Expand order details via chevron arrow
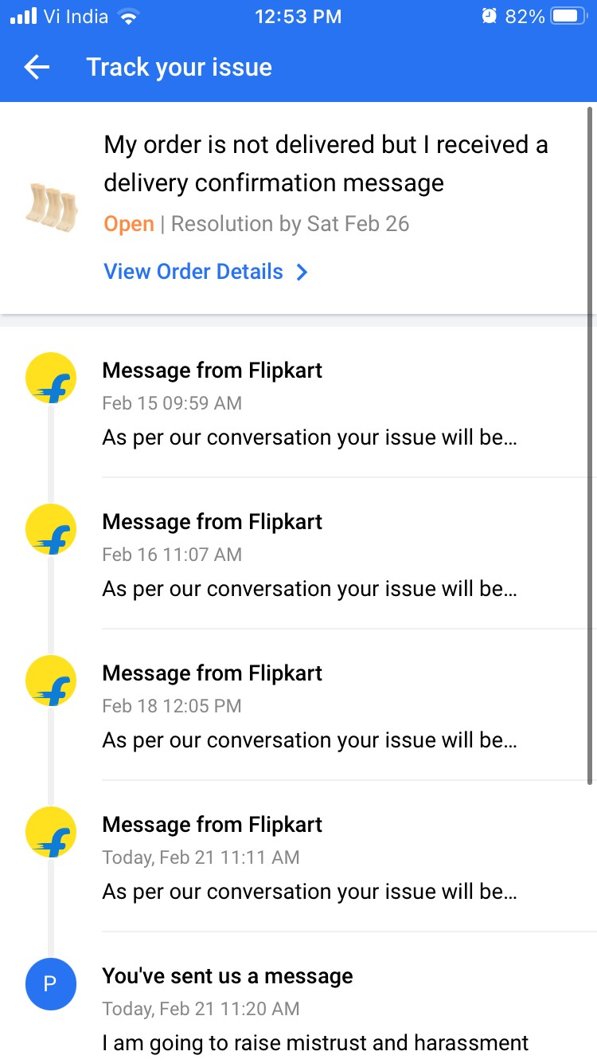 click(x=302, y=273)
